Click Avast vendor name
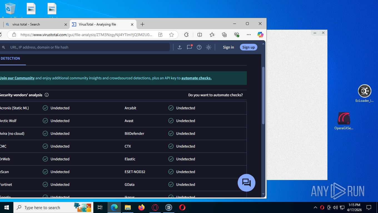The width and height of the screenshot is (378, 213). 129,121
